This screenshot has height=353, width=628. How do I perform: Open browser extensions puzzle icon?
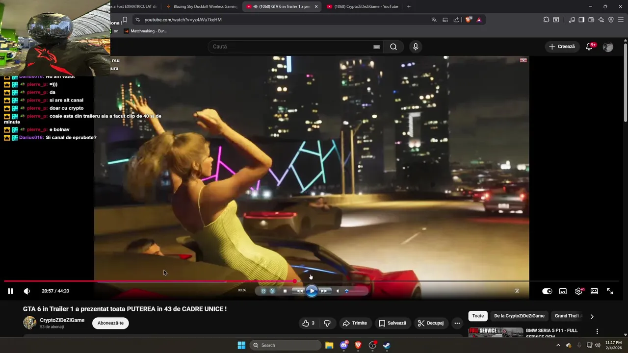pyautogui.click(x=546, y=20)
